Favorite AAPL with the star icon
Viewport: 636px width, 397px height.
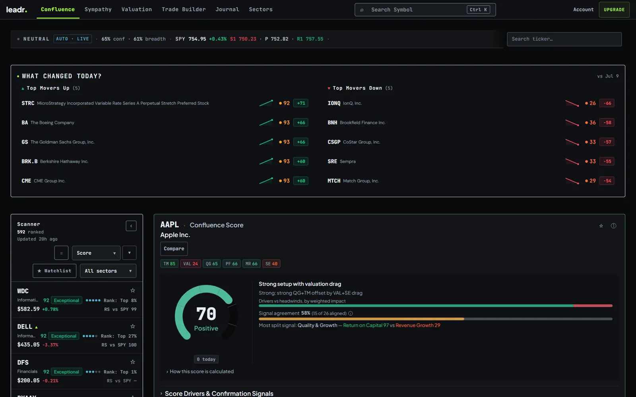(x=601, y=226)
